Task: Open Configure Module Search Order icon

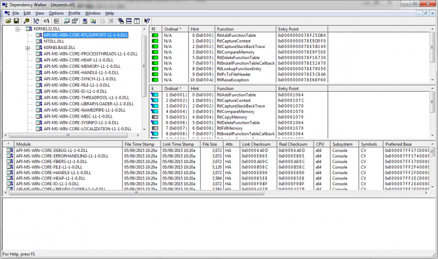Action: click(x=93, y=21)
